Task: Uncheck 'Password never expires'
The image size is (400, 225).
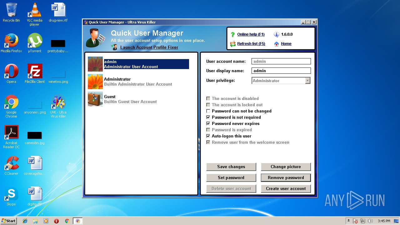Action: (208, 123)
